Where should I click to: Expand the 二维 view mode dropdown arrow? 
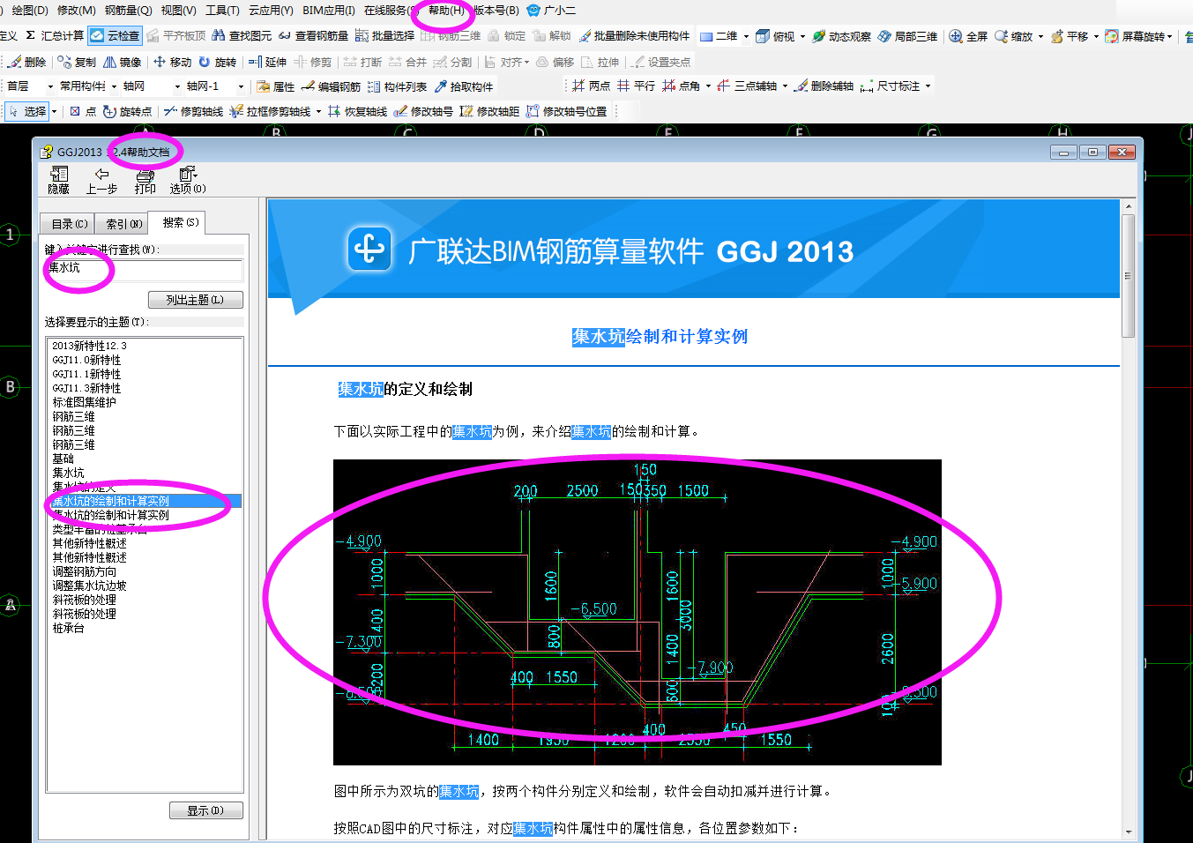click(746, 36)
